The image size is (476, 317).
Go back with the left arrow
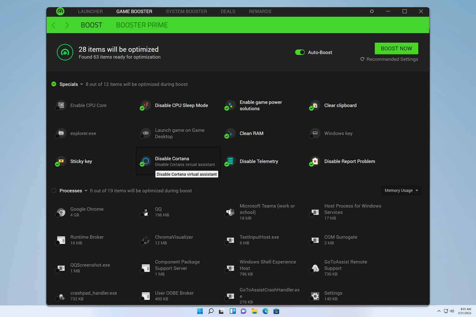click(x=54, y=25)
